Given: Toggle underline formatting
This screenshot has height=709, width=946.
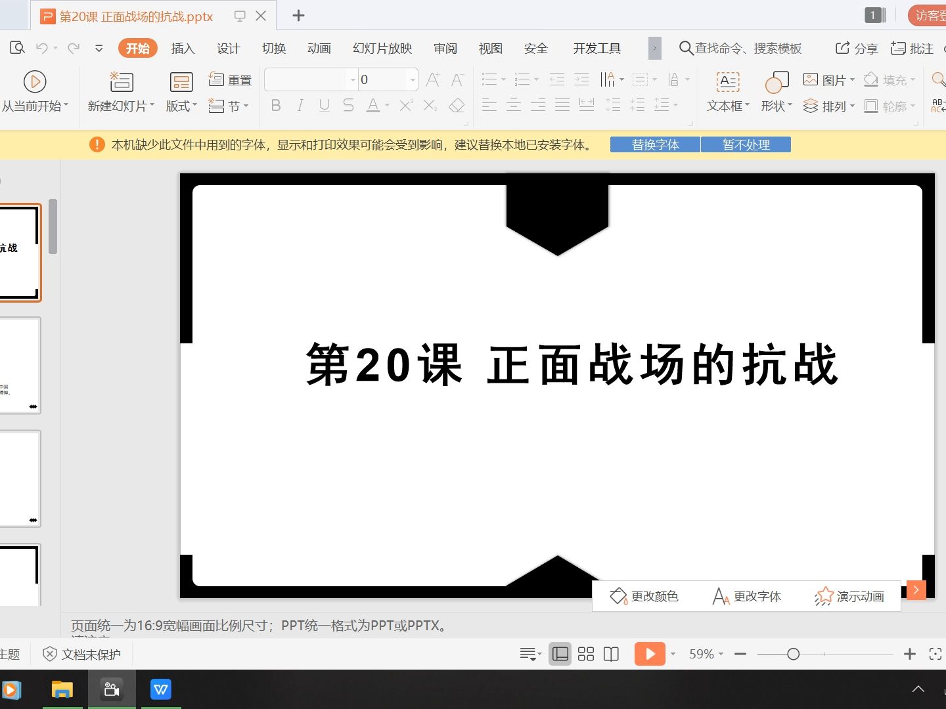Looking at the screenshot, I should (x=325, y=106).
